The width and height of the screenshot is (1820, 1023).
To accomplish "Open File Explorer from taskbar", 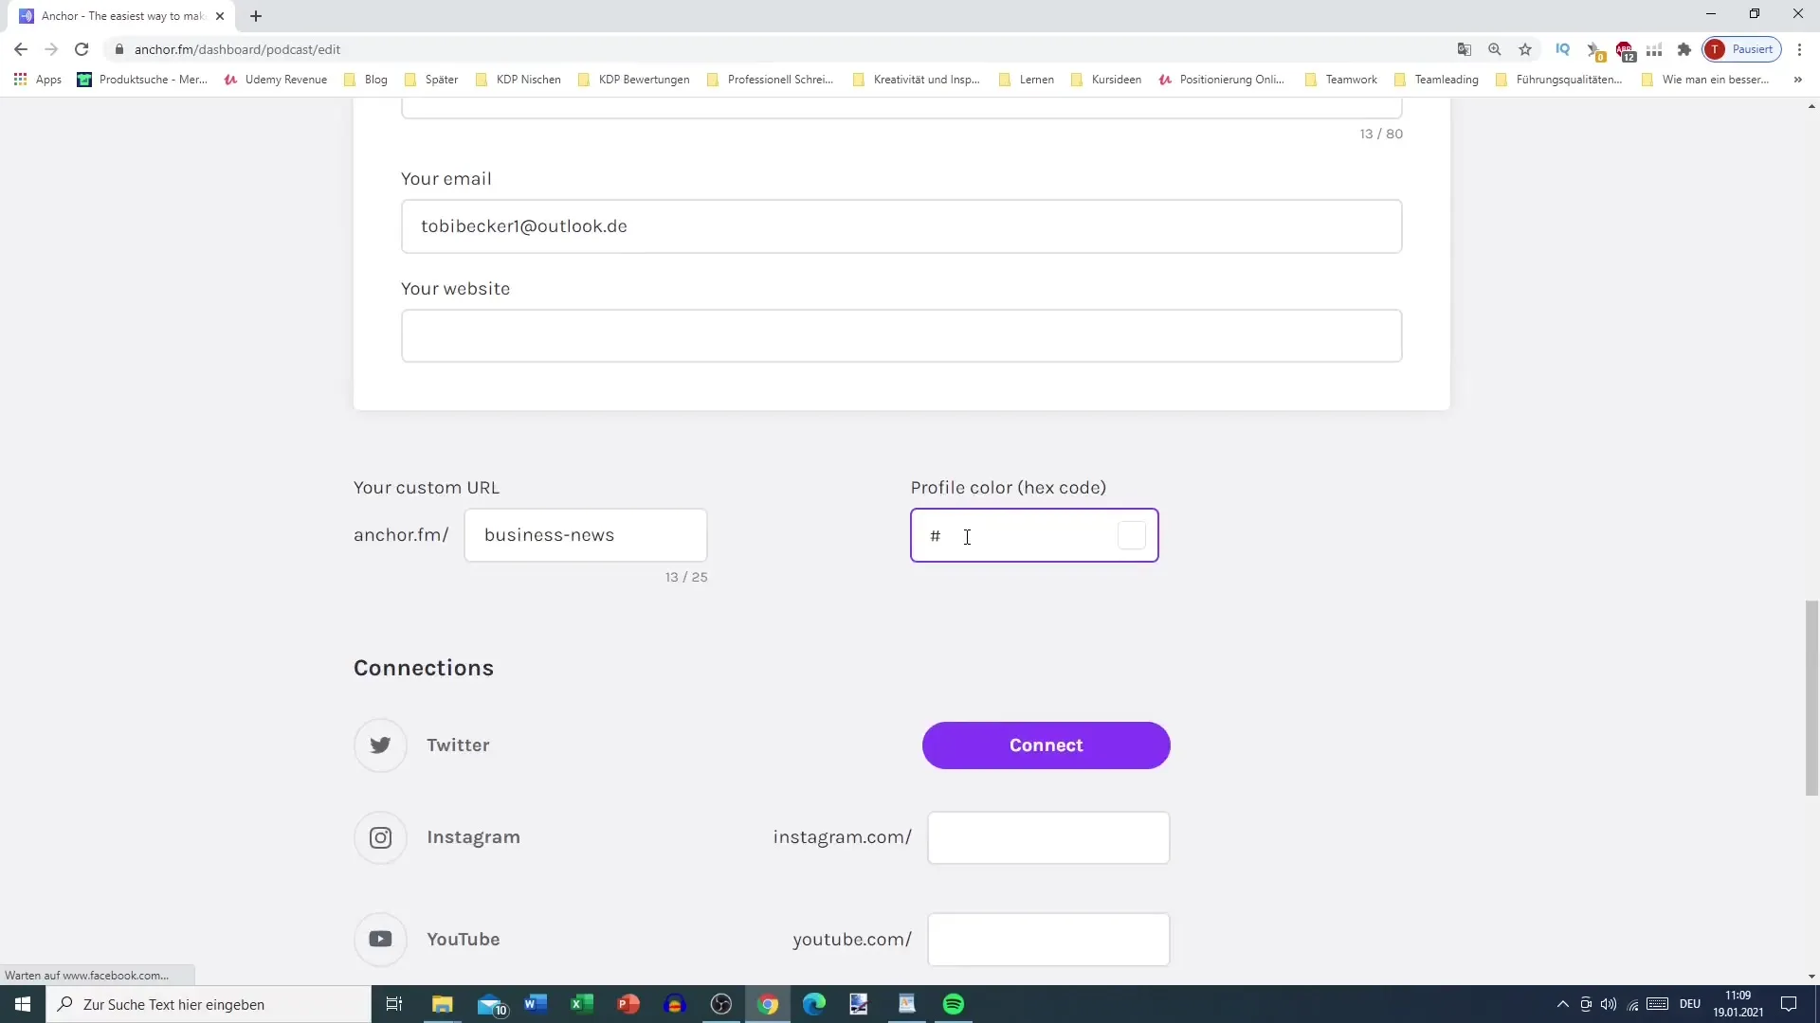I will [443, 1004].
